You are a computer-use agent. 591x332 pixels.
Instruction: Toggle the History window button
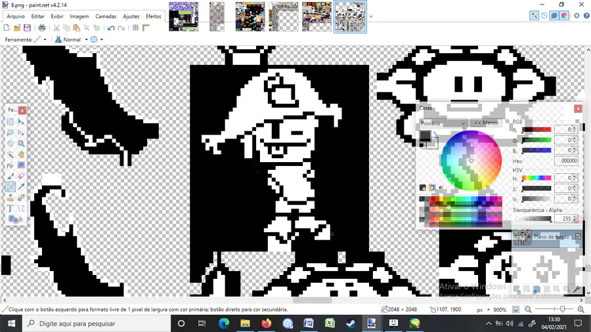(544, 16)
